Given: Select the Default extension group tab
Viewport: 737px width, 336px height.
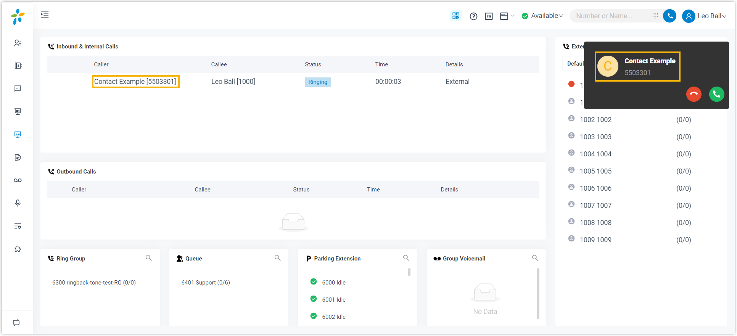Looking at the screenshot, I should click(x=574, y=64).
